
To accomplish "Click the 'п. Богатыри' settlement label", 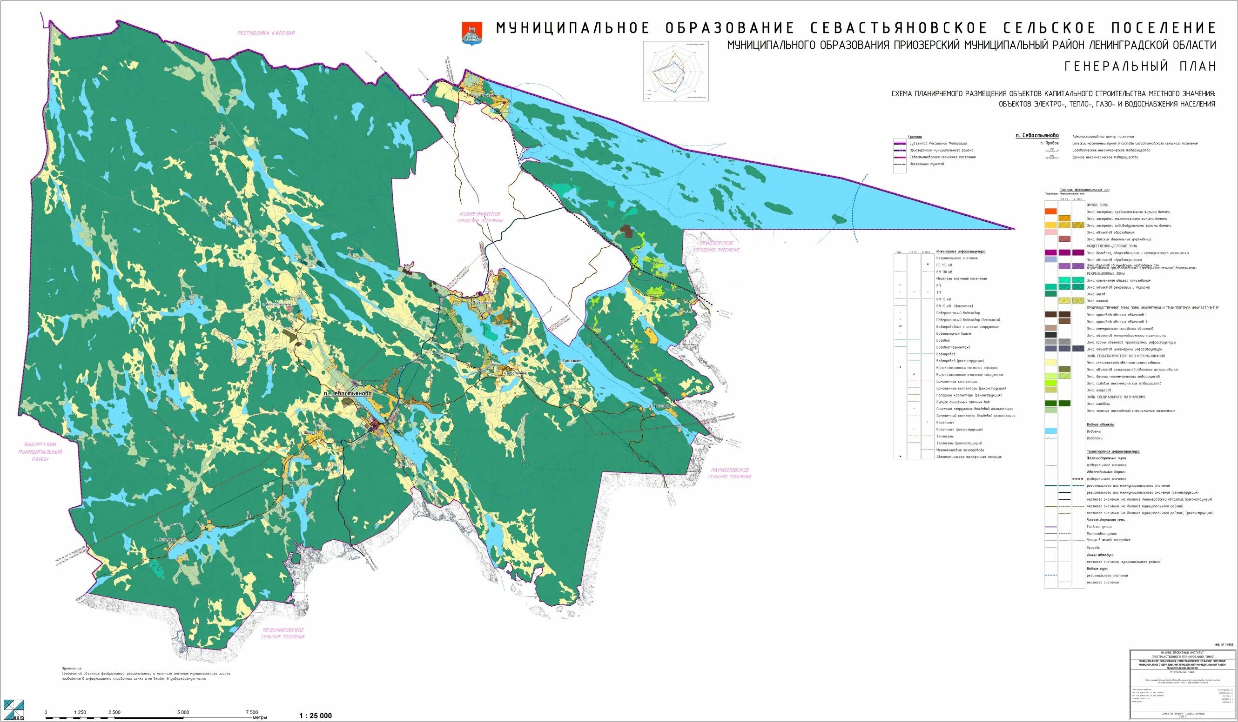I will 480,302.
